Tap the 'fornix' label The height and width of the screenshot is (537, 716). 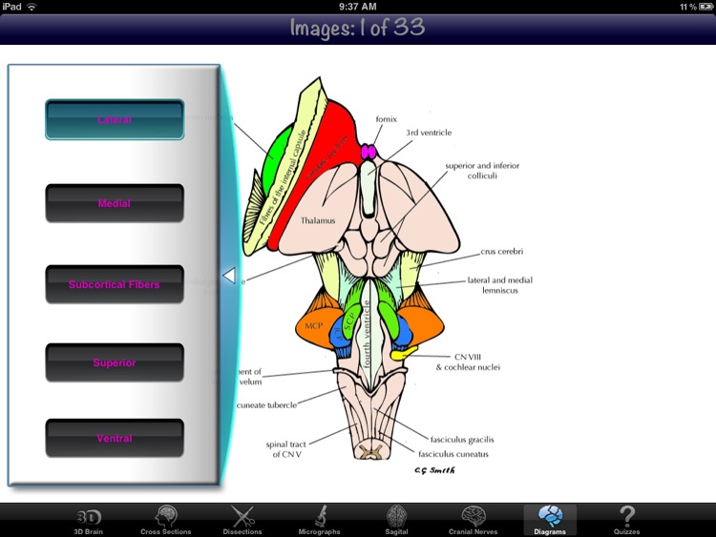coord(387,119)
